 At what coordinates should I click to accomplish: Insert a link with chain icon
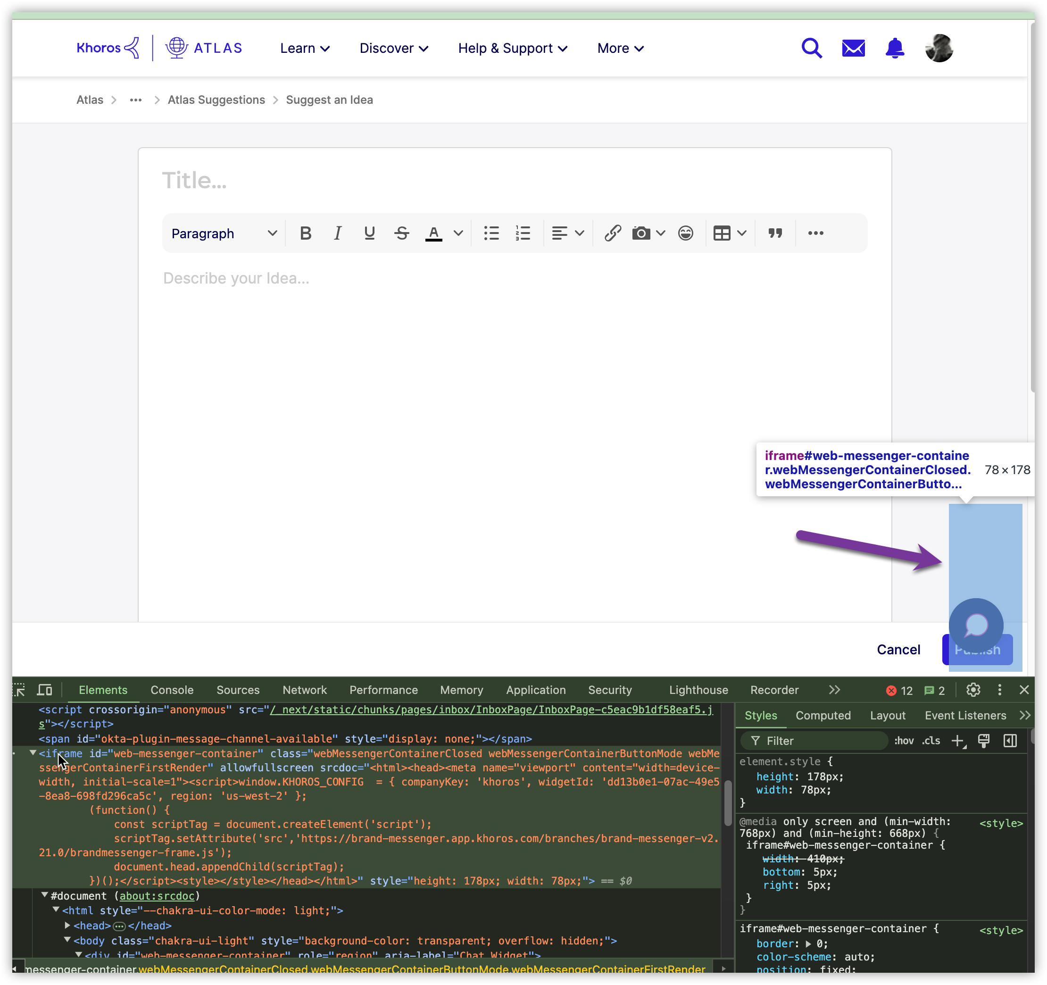pyautogui.click(x=613, y=234)
